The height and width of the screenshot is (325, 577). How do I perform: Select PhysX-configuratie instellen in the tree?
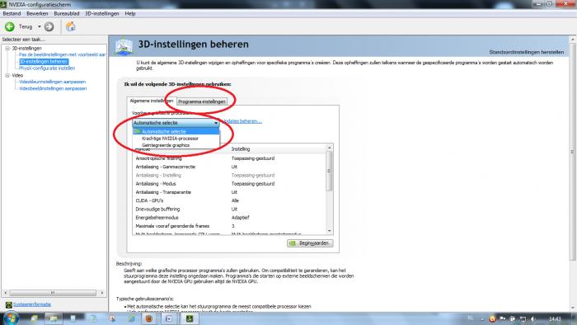[x=47, y=68]
